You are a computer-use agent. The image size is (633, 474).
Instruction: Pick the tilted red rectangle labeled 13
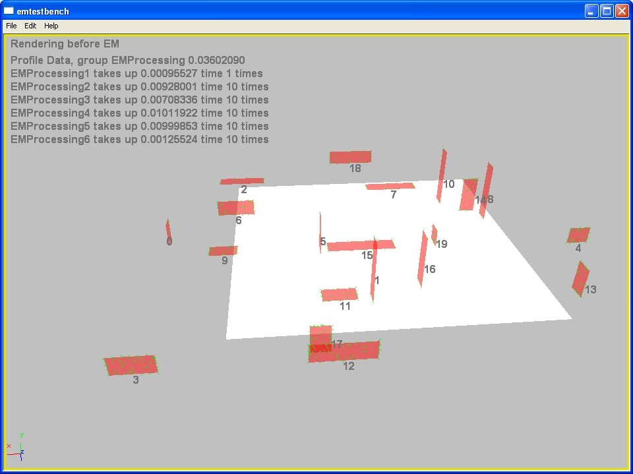pyautogui.click(x=580, y=278)
